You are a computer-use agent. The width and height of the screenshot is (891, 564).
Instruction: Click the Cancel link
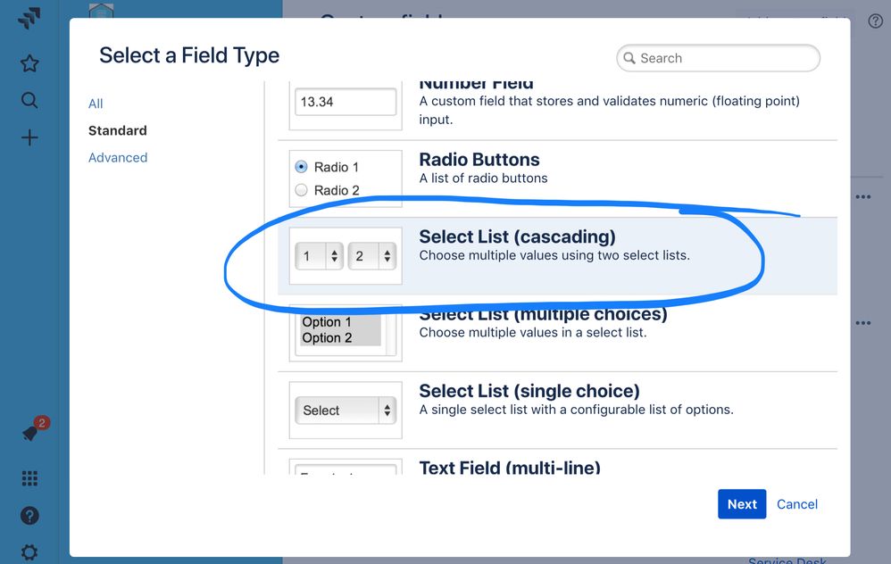click(796, 504)
